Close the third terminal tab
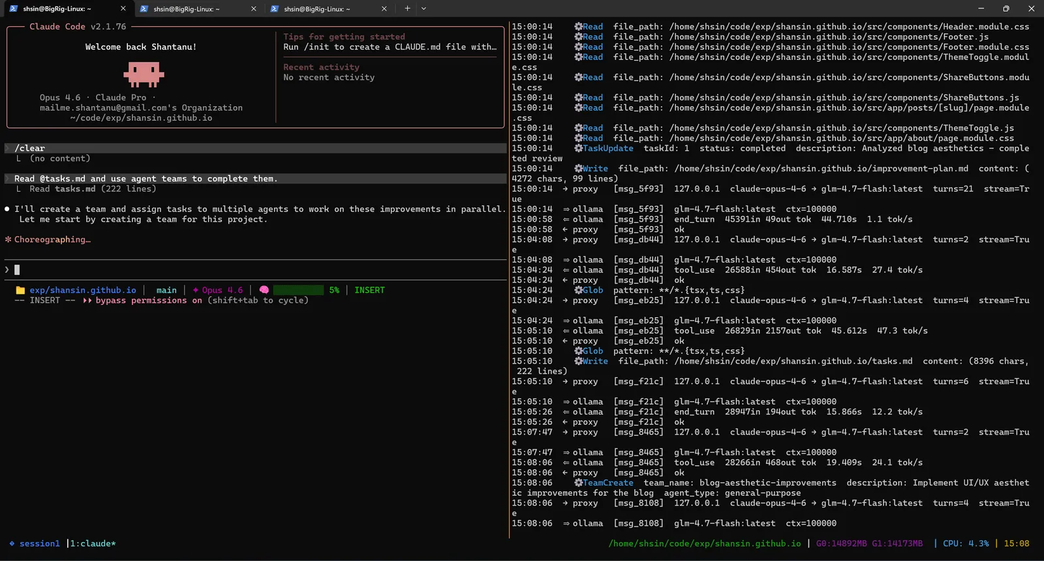The width and height of the screenshot is (1044, 561). pos(384,8)
